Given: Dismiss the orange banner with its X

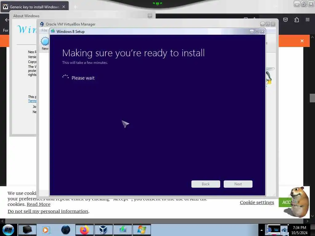Looking at the screenshot, I should coord(302,41).
